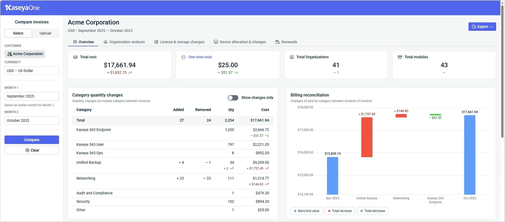Open the Export dropdown menu
The width and height of the screenshot is (505, 222).
point(482,27)
